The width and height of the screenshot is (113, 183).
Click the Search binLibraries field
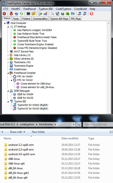point(98,124)
